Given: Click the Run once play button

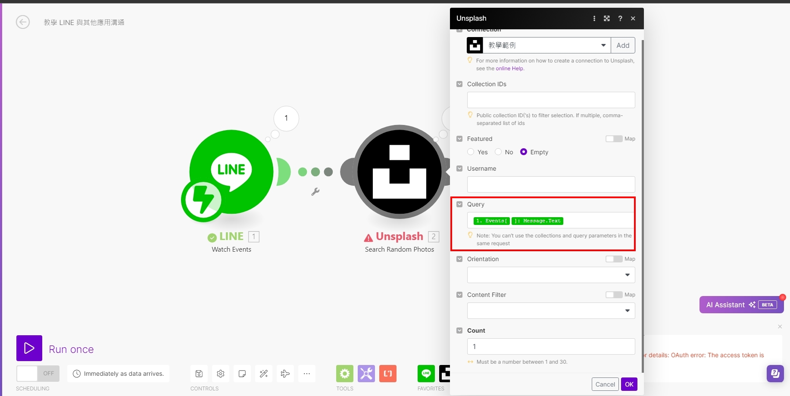Looking at the screenshot, I should (29, 348).
